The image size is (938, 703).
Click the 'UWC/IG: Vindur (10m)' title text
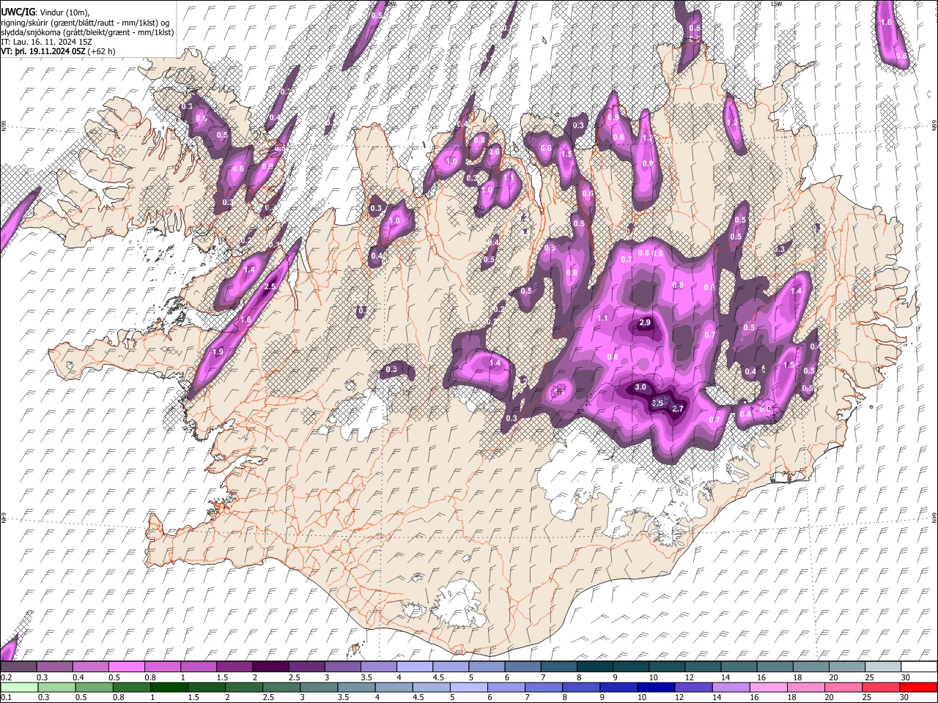pyautogui.click(x=45, y=12)
